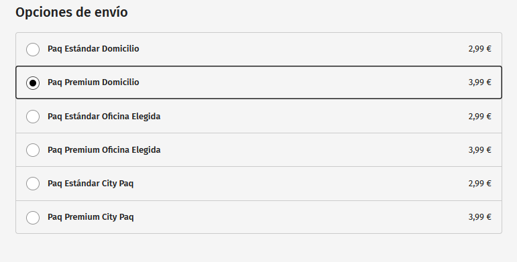
Task: Click the 'Opciones de envío' heading
Action: pyautogui.click(x=72, y=13)
